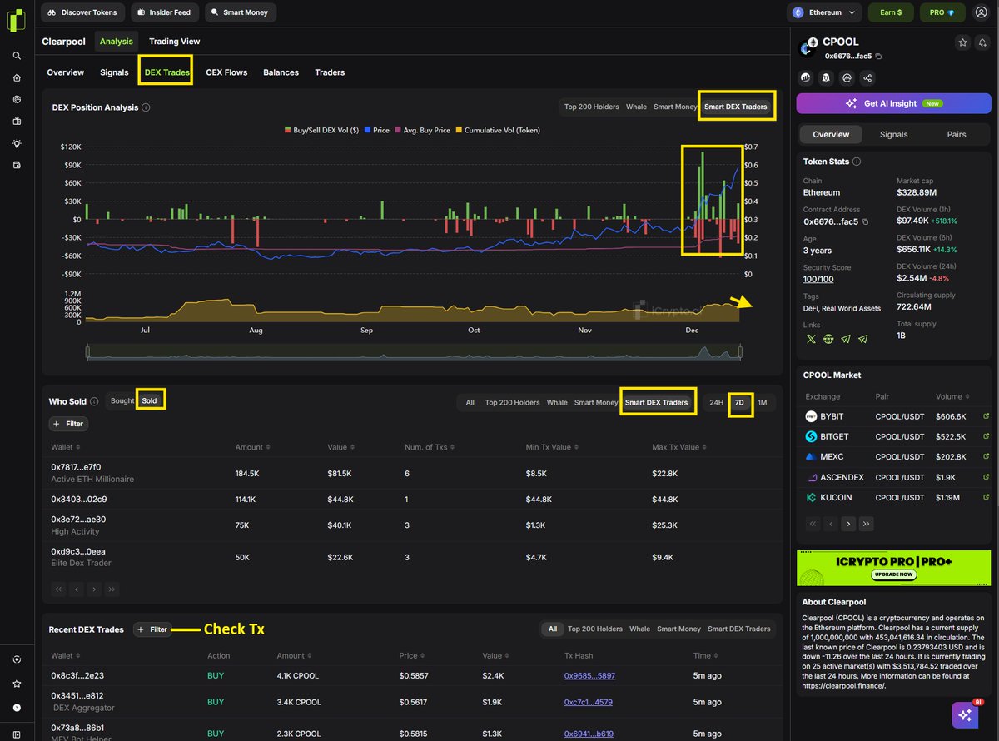999x741 pixels.
Task: Go to next page of CPOOL Market
Action: point(848,524)
